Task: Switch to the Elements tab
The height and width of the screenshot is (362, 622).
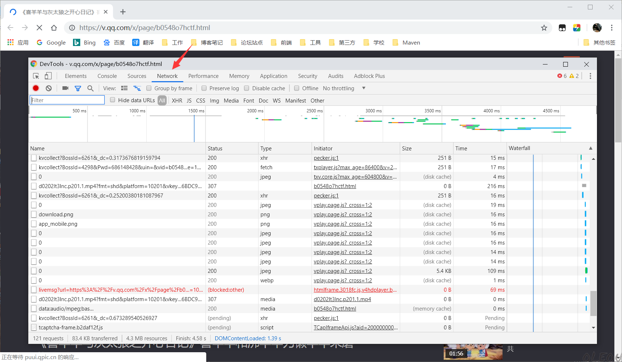Action: click(x=76, y=76)
